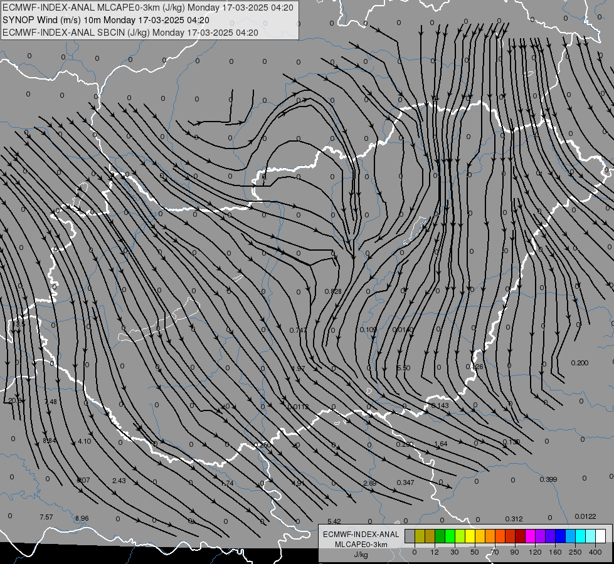Screen dimensions: 614x564
Task: Click the map value 1.64
Action: 441,444
